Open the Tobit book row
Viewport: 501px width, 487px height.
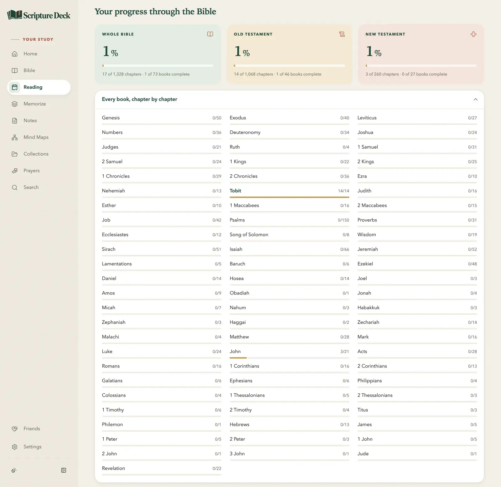(x=289, y=192)
